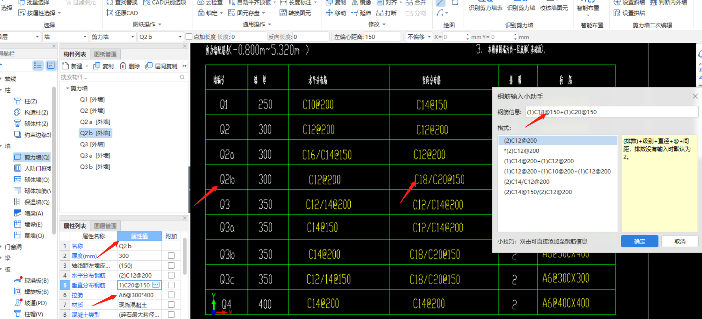Open the 剪力墙 type dropdown
Screen dimensions: 702x319
(133, 37)
